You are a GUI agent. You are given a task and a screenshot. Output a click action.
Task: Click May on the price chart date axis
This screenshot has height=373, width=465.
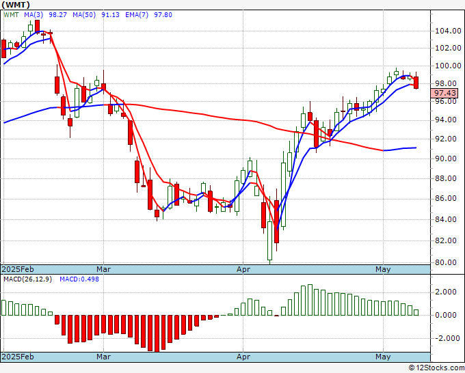click(383, 269)
